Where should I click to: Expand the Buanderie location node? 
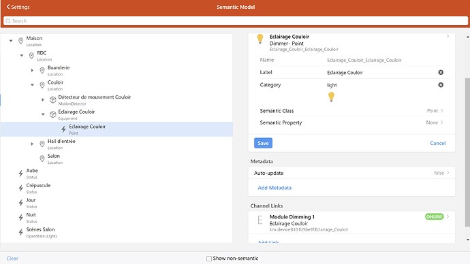[x=32, y=70]
